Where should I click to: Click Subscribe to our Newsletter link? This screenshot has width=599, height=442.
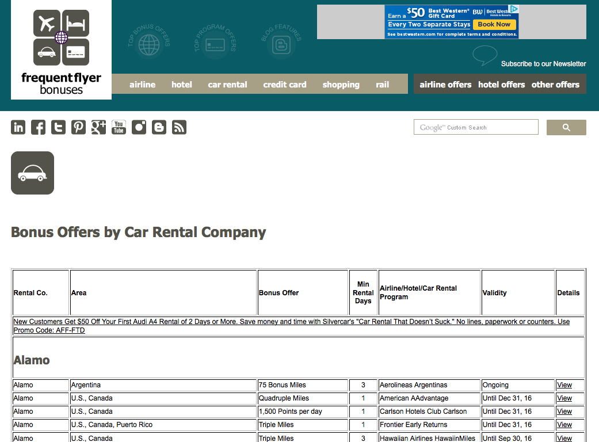coord(543,64)
